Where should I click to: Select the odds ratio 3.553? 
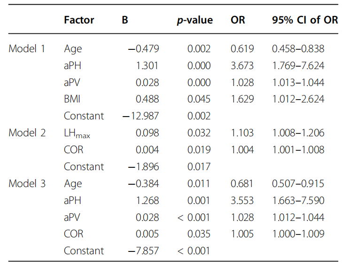(x=242, y=200)
